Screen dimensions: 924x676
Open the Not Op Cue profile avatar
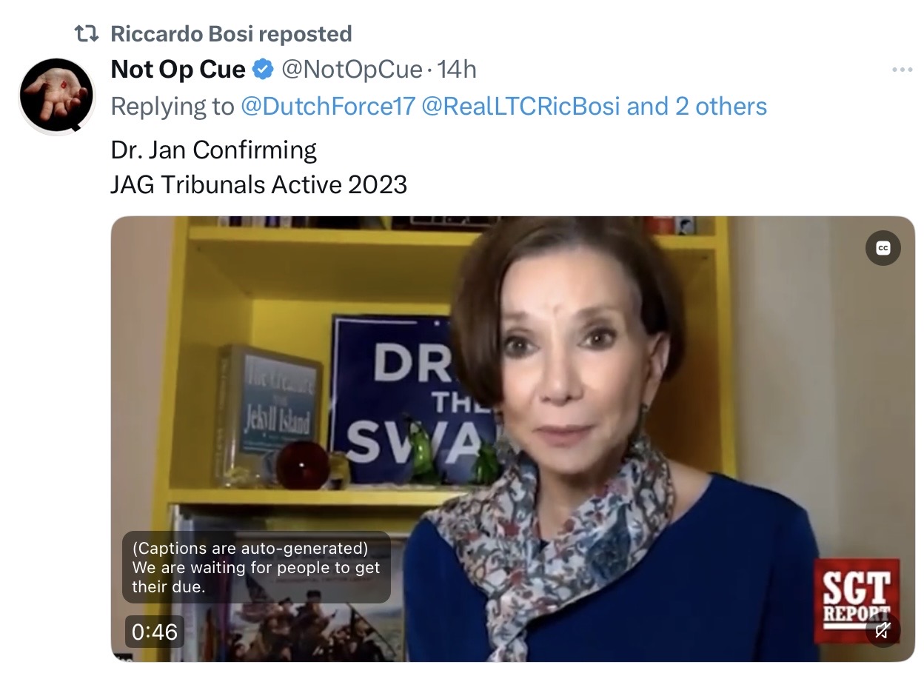click(56, 96)
